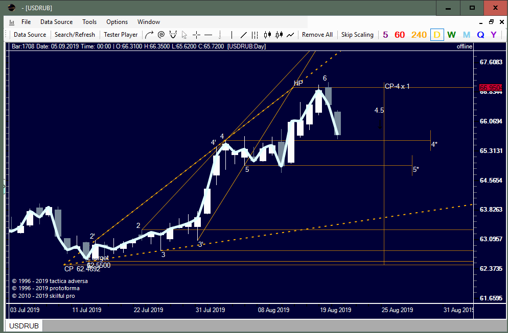Expand the Options menu

[117, 22]
